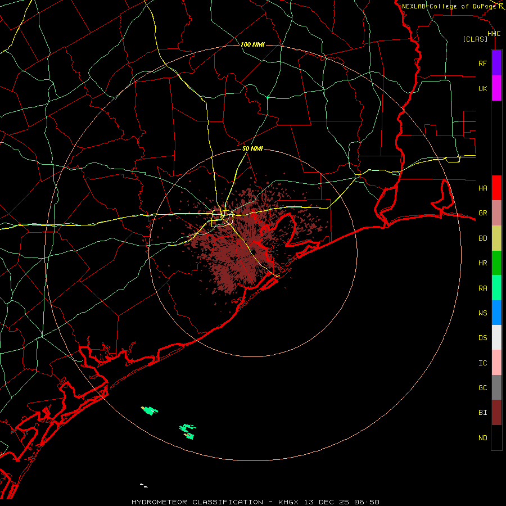
Task: Select the BD yellow legend swatch
Action: click(x=496, y=238)
